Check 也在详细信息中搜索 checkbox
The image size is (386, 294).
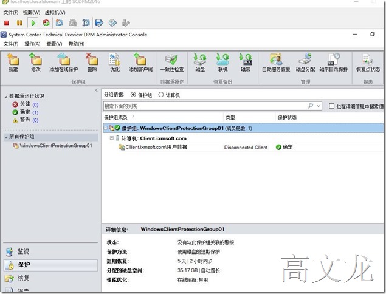[332, 106]
